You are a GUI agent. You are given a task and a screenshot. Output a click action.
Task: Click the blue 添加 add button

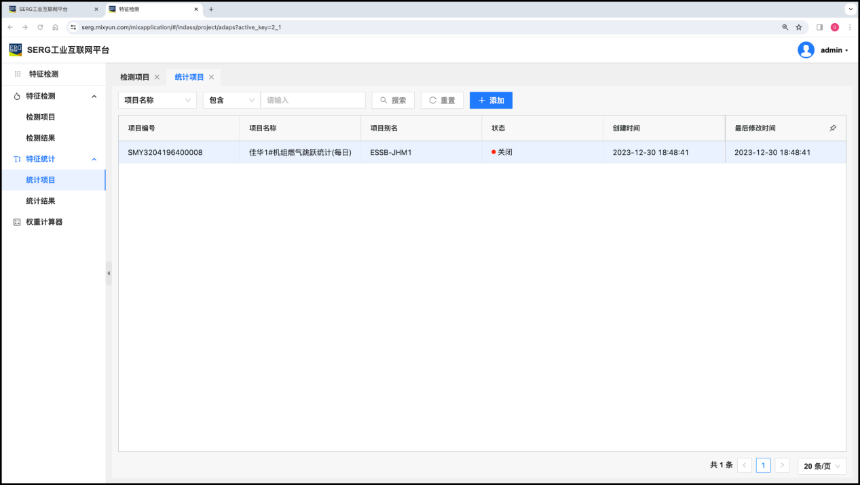(x=491, y=101)
